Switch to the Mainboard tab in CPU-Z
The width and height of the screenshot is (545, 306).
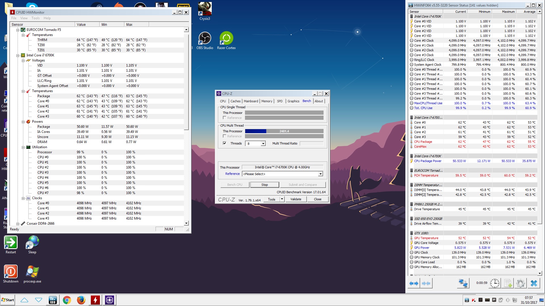pos(251,101)
